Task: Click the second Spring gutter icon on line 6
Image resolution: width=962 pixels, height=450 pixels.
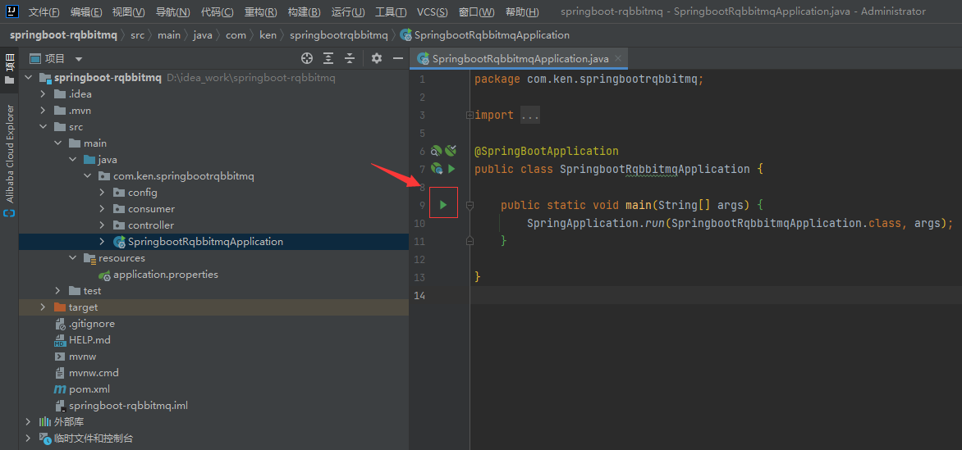Action: (x=451, y=150)
